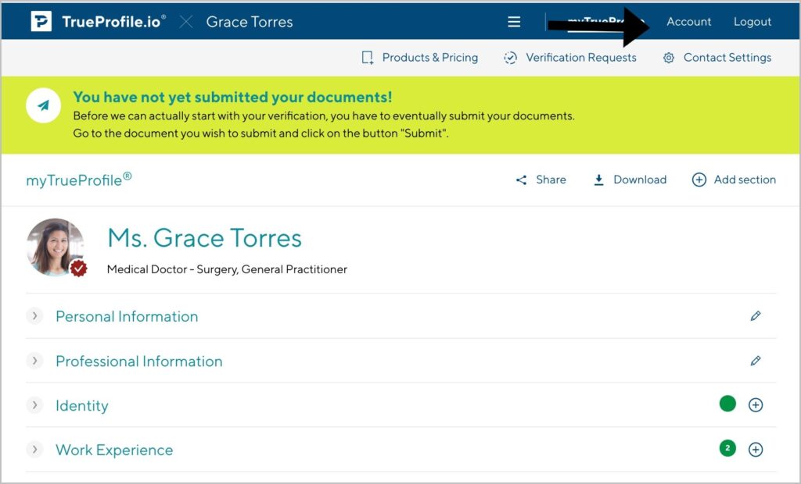Click Grace Torres profile photo
The width and height of the screenshot is (801, 484).
pos(56,247)
